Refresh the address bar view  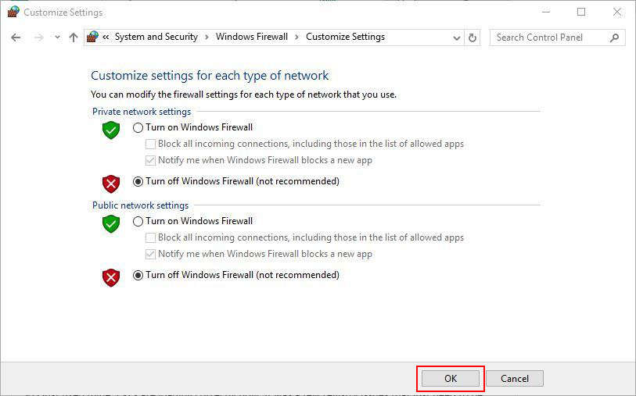click(x=473, y=37)
